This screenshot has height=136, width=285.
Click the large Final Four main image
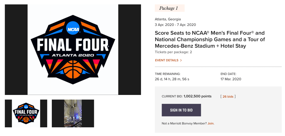(73, 50)
